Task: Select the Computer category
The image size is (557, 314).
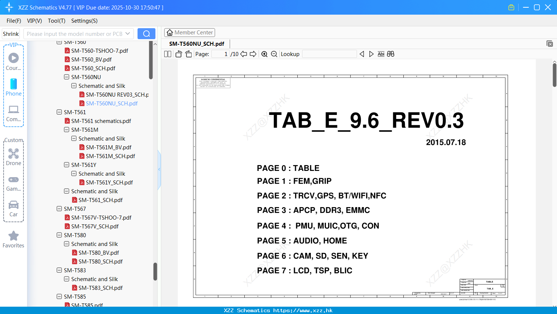Action: (14, 113)
